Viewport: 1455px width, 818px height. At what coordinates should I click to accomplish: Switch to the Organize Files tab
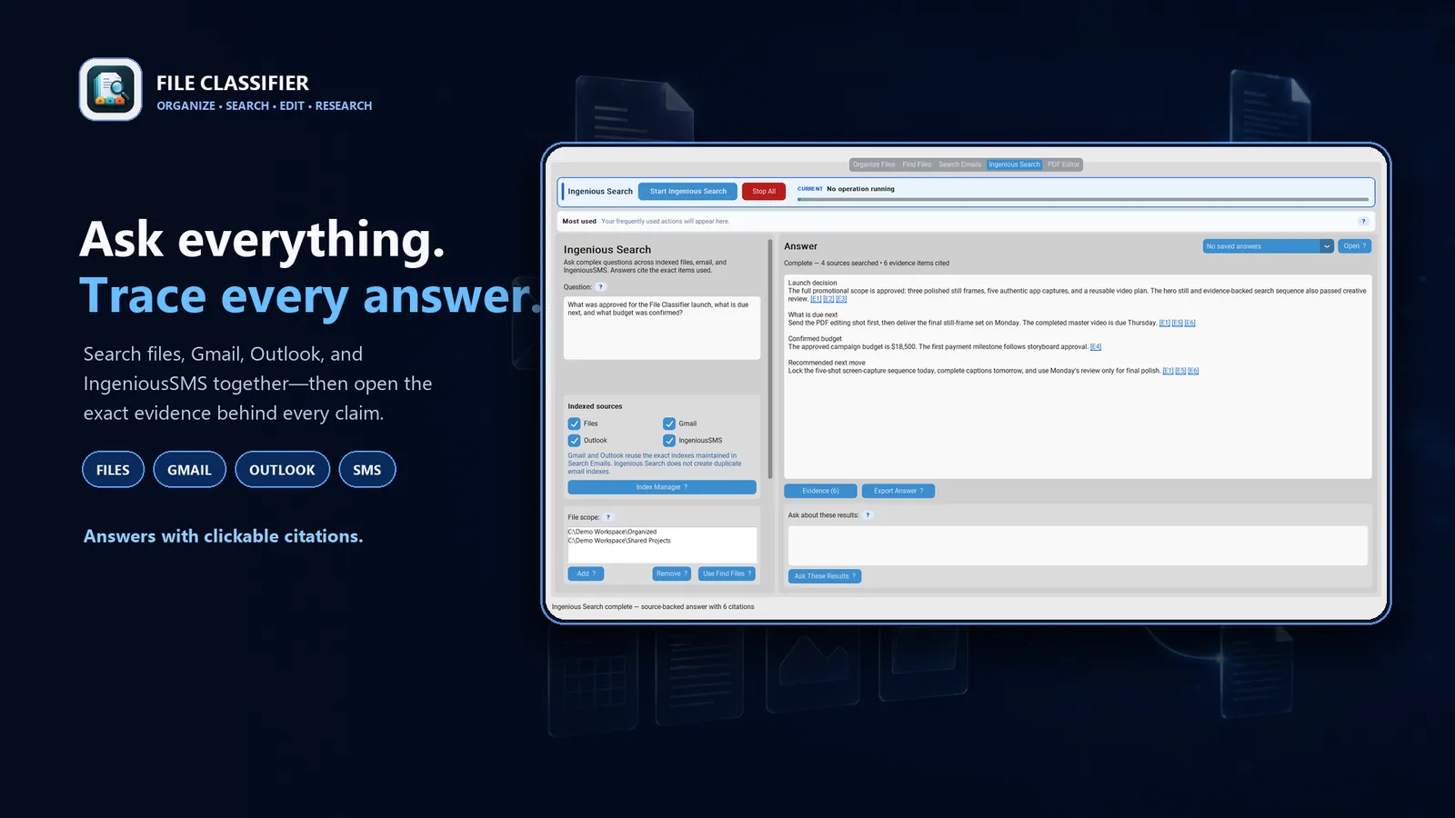[874, 165]
